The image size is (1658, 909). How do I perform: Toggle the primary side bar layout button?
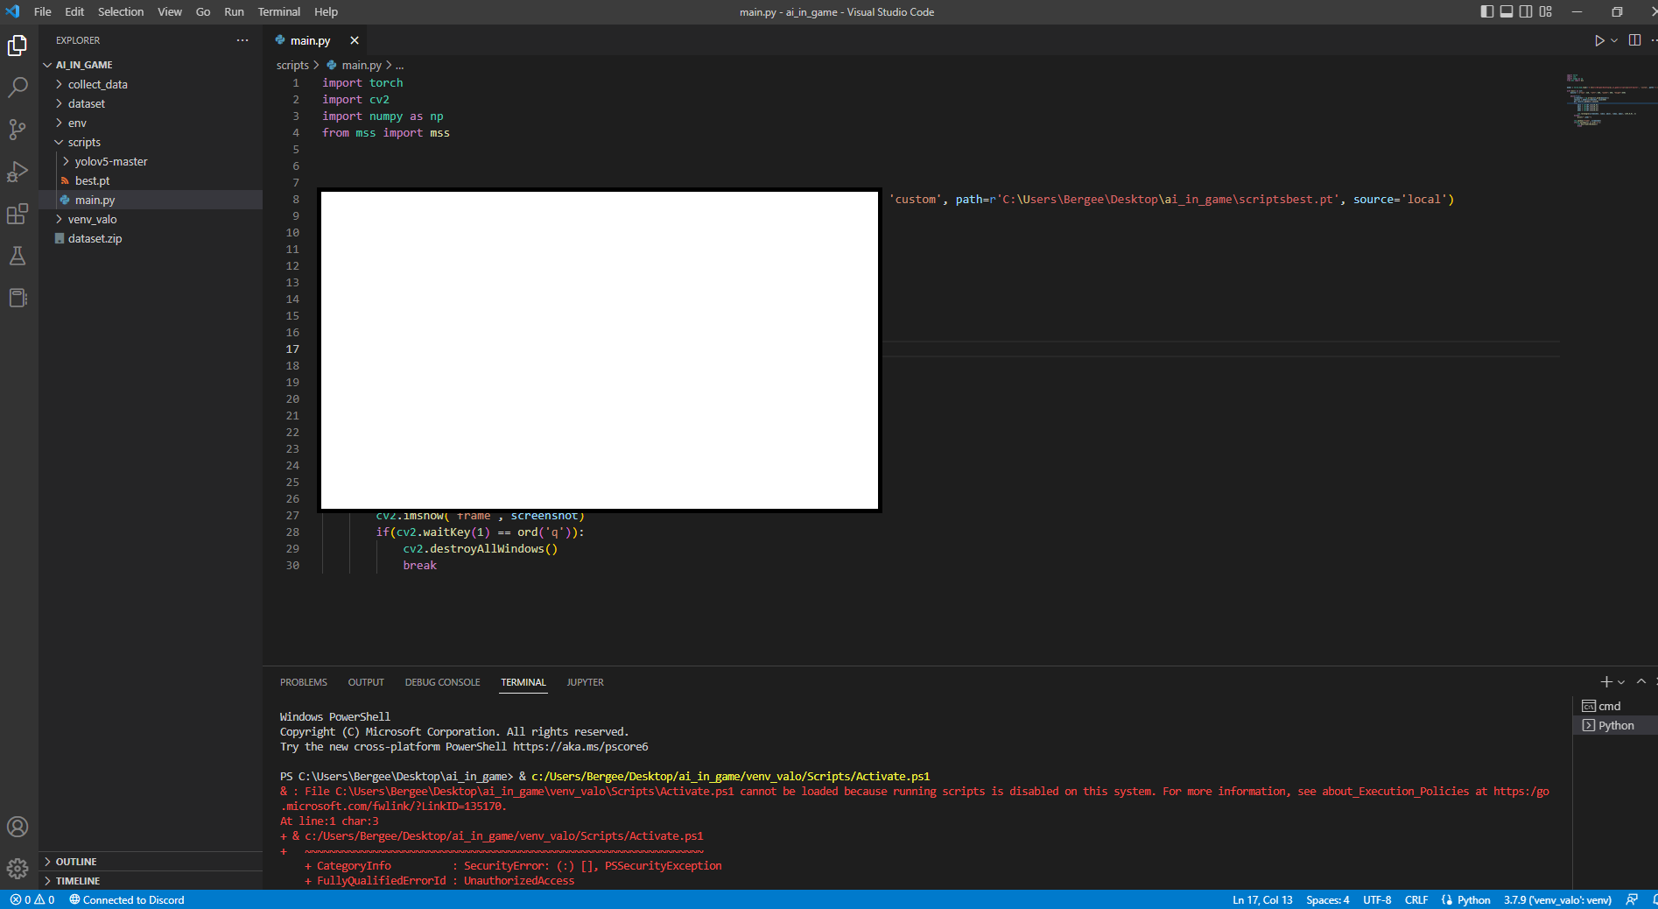[x=1486, y=11]
